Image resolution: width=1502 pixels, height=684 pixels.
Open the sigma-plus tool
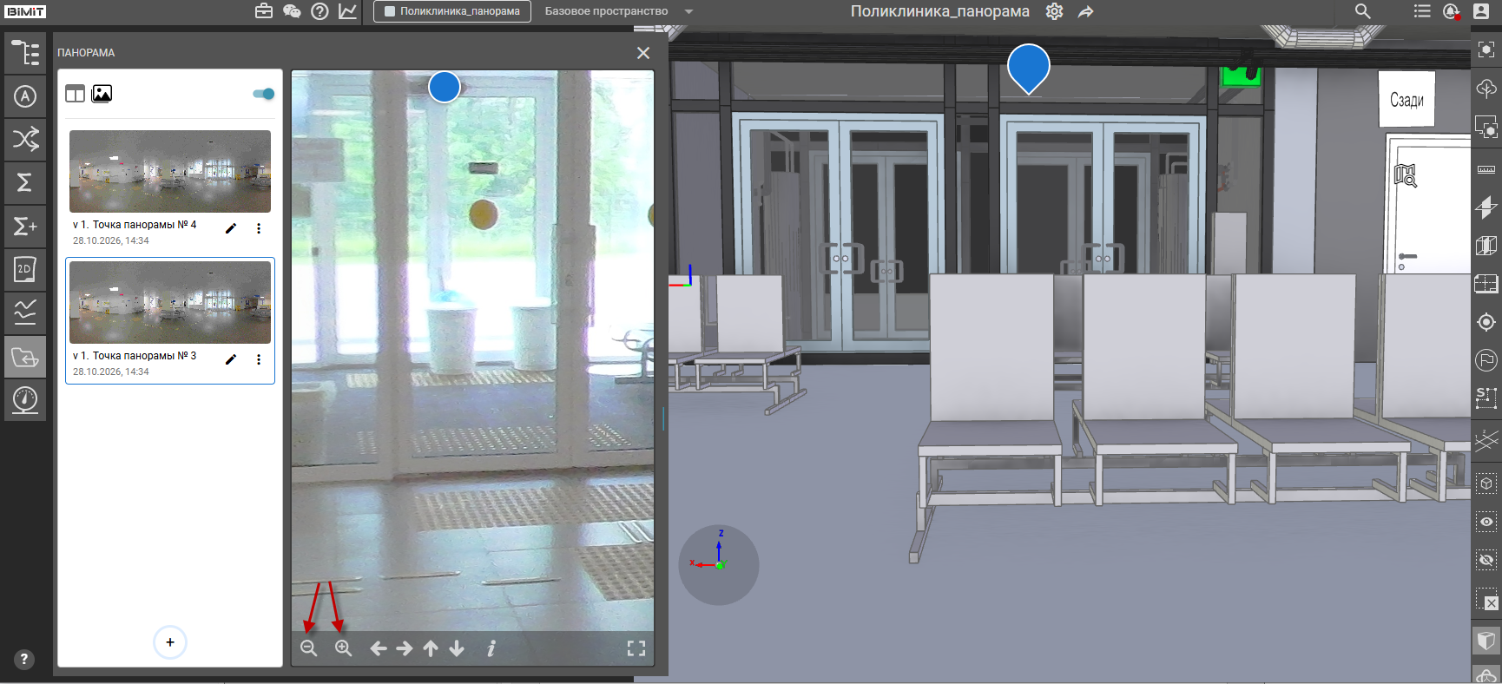tap(25, 226)
